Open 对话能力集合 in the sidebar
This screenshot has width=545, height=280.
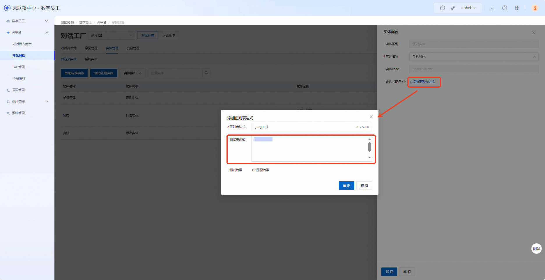tap(22, 44)
